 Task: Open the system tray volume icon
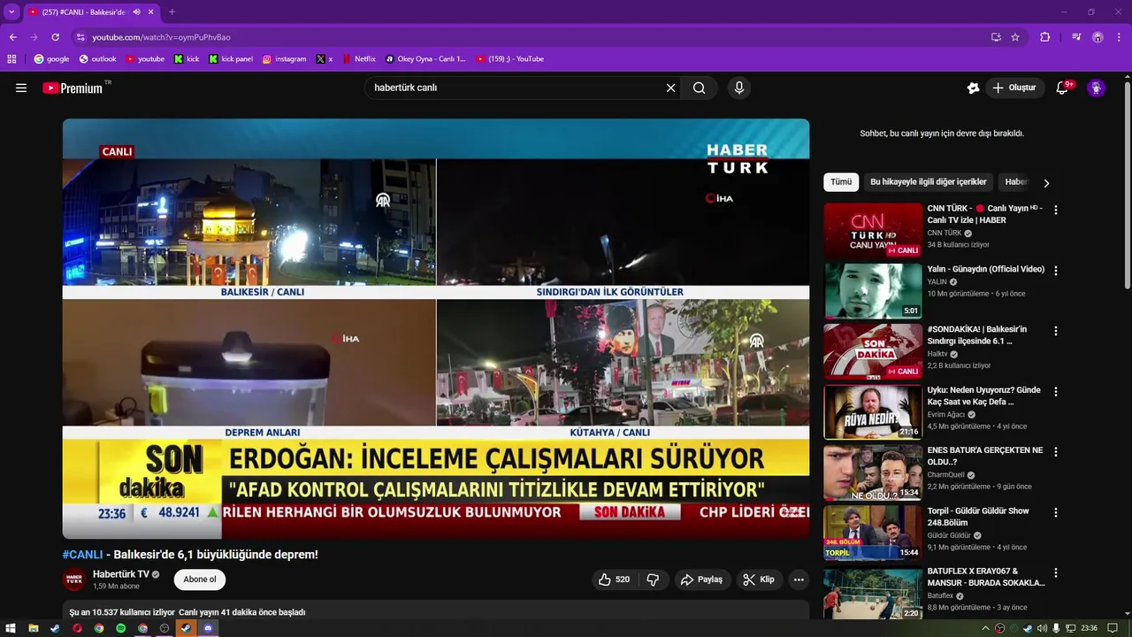tap(1042, 628)
